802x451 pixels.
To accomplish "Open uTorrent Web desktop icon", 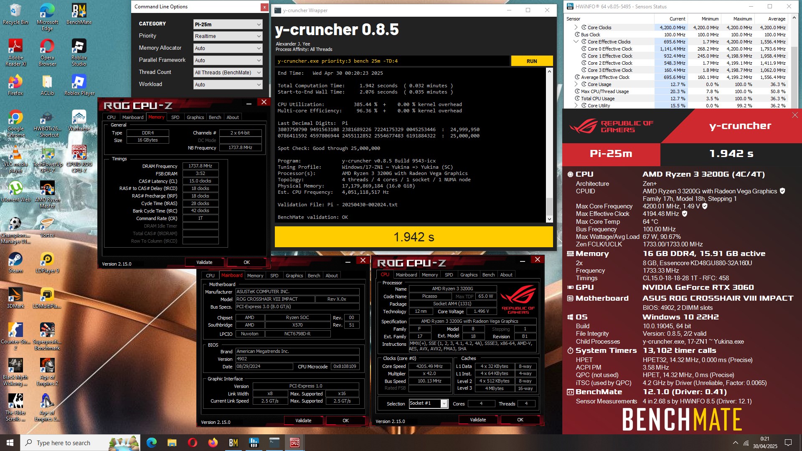I will pos(15,192).
